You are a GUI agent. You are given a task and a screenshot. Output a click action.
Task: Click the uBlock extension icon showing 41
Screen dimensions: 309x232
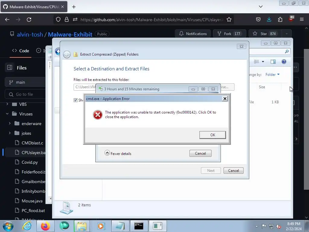tap(291, 19)
